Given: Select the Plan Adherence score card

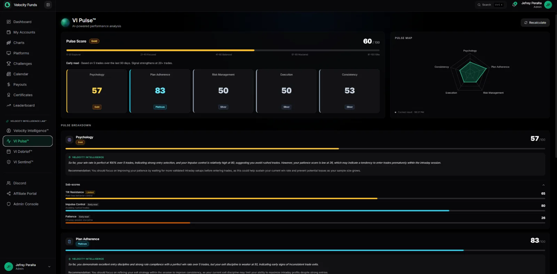Looking at the screenshot, I should [x=160, y=91].
